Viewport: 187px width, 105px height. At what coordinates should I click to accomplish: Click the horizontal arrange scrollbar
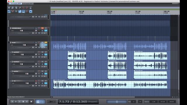point(93,97)
